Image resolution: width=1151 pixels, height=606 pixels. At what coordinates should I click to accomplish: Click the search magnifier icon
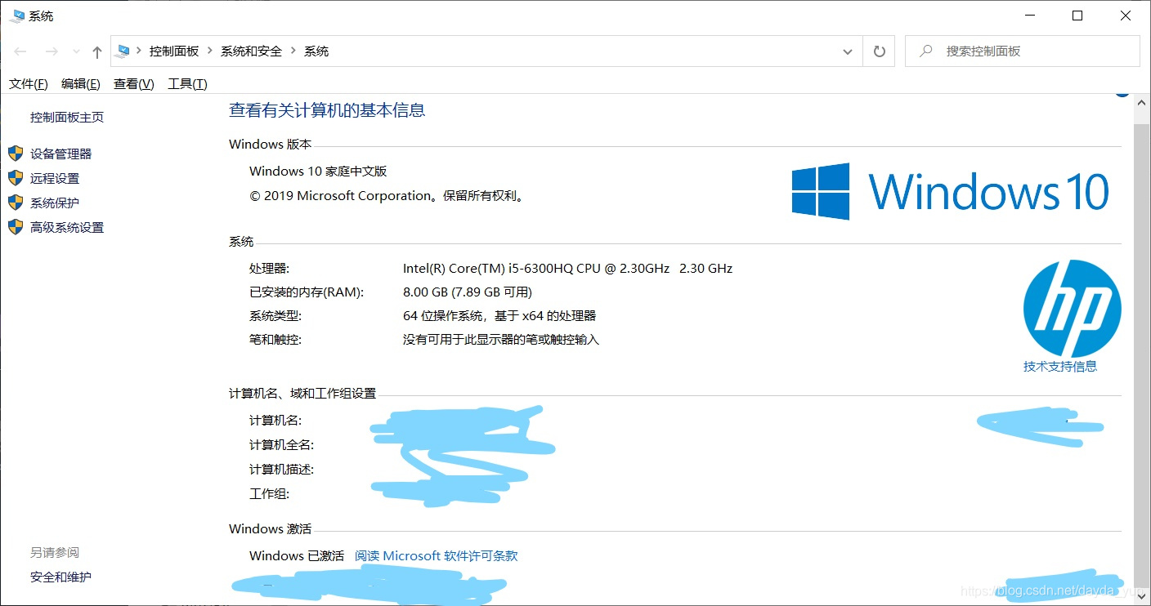click(x=926, y=51)
